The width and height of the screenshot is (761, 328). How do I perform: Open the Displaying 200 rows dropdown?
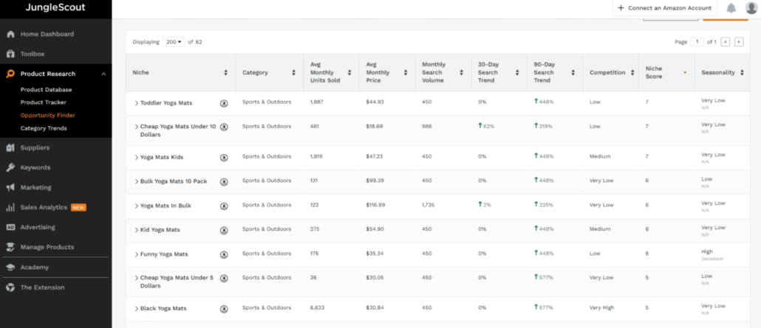tap(175, 42)
